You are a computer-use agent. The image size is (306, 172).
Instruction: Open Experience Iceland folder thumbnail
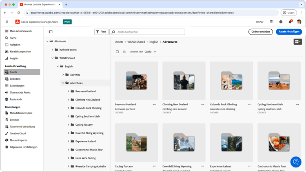231,142
